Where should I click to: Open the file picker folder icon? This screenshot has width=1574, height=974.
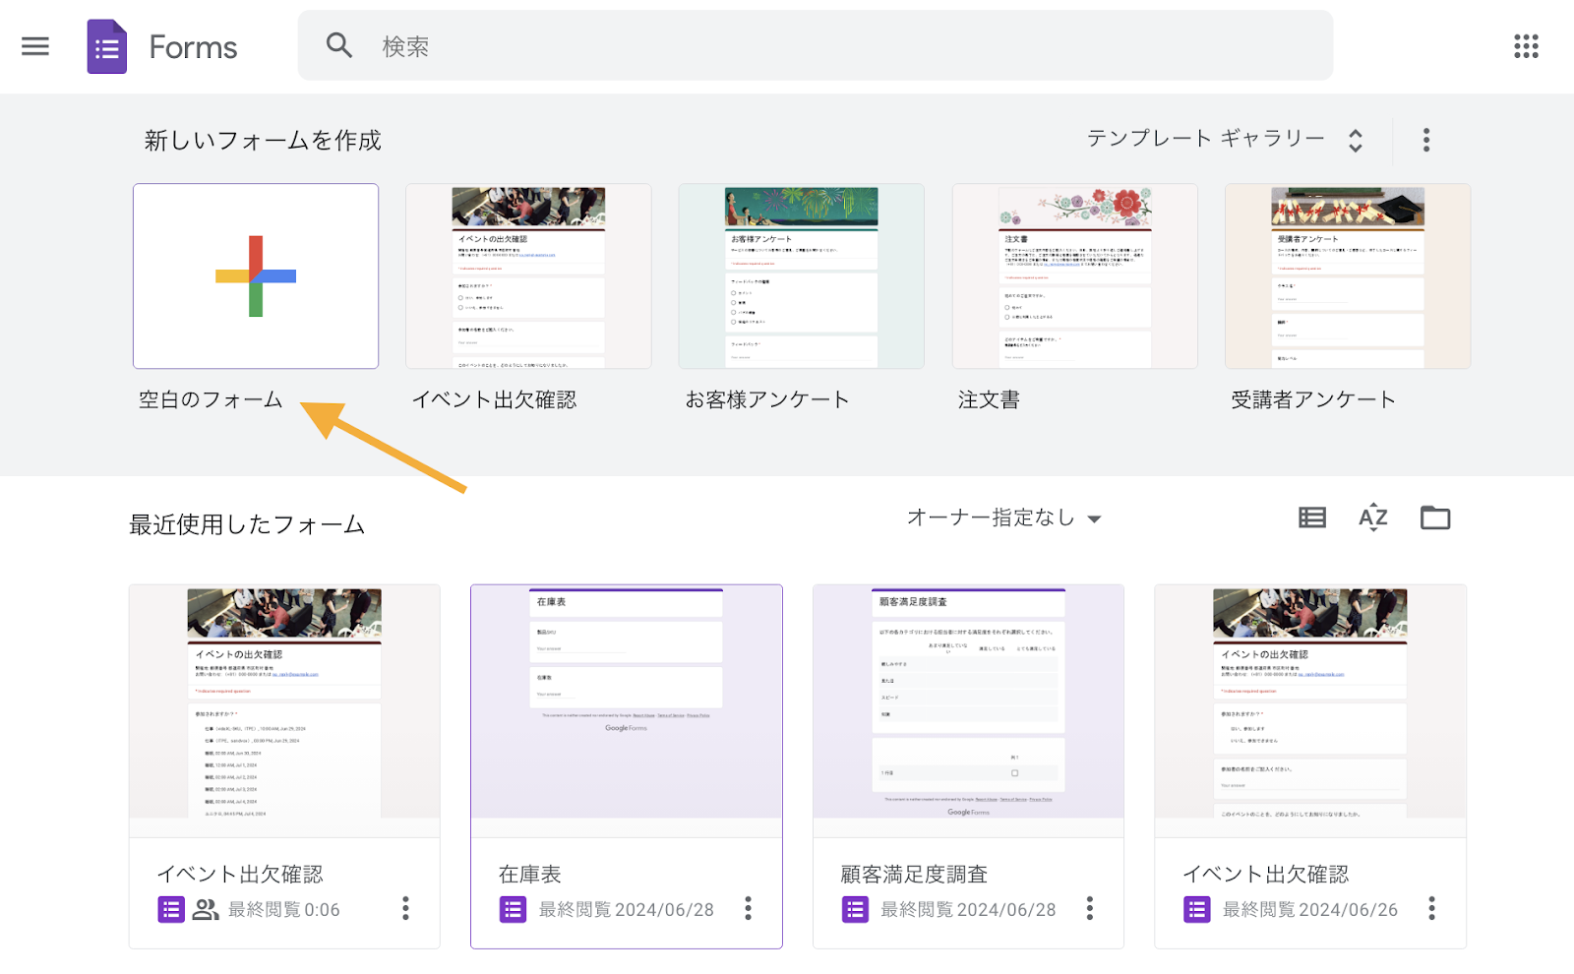[x=1435, y=517]
